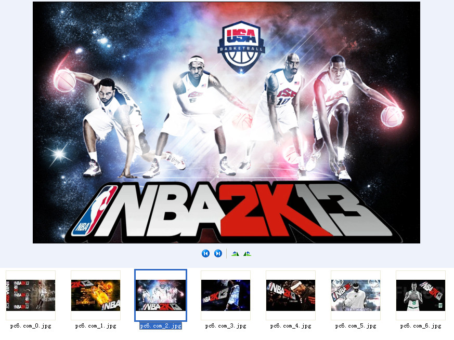Click the pc6.com_5.jpg filename label
Screen dimensions: 454x340
[355, 326]
